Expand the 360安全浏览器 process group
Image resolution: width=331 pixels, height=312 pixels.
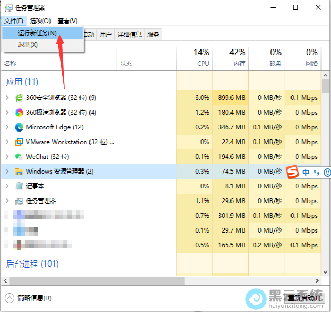pyautogui.click(x=7, y=98)
